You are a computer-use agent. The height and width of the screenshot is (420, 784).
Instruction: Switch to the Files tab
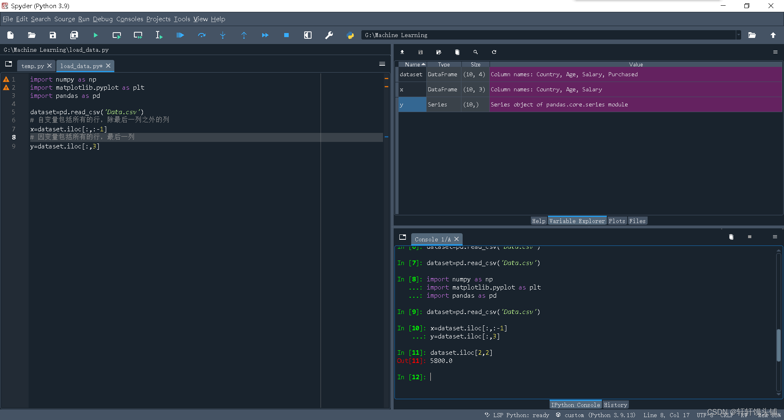(637, 221)
